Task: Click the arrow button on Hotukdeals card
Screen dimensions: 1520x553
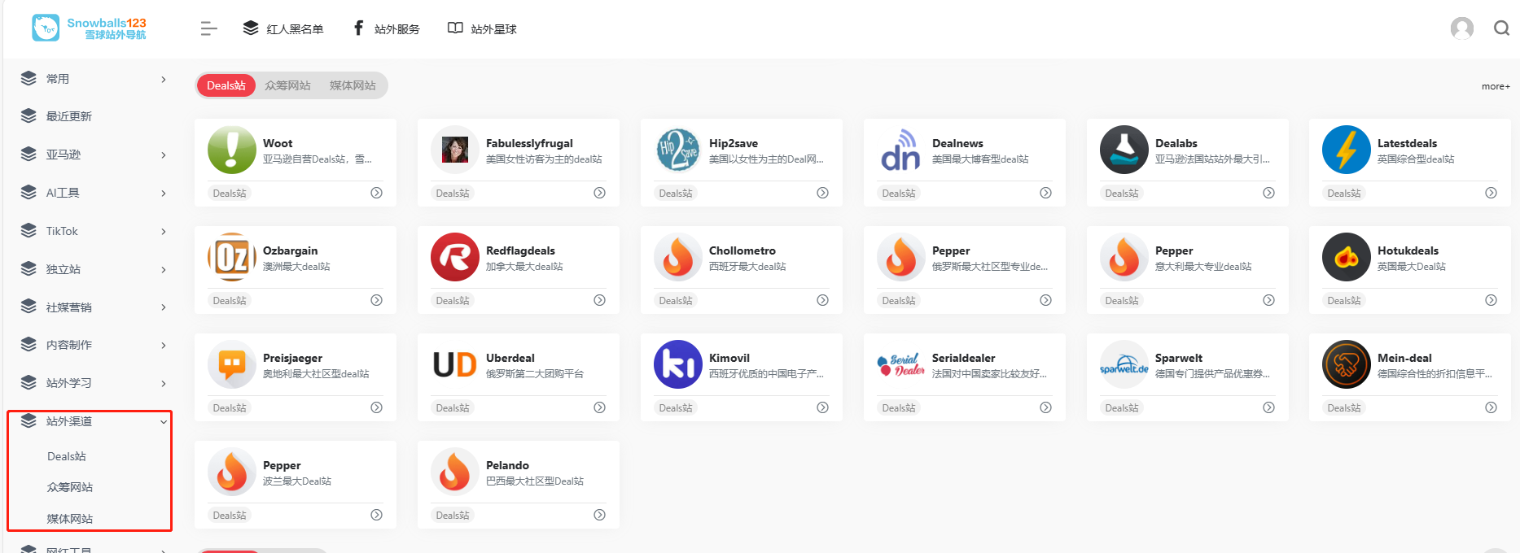Action: pyautogui.click(x=1491, y=300)
